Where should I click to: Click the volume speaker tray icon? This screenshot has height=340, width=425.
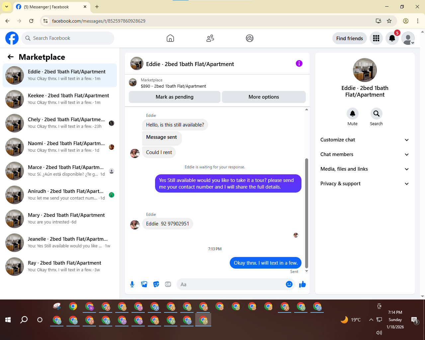pyautogui.click(x=379, y=332)
